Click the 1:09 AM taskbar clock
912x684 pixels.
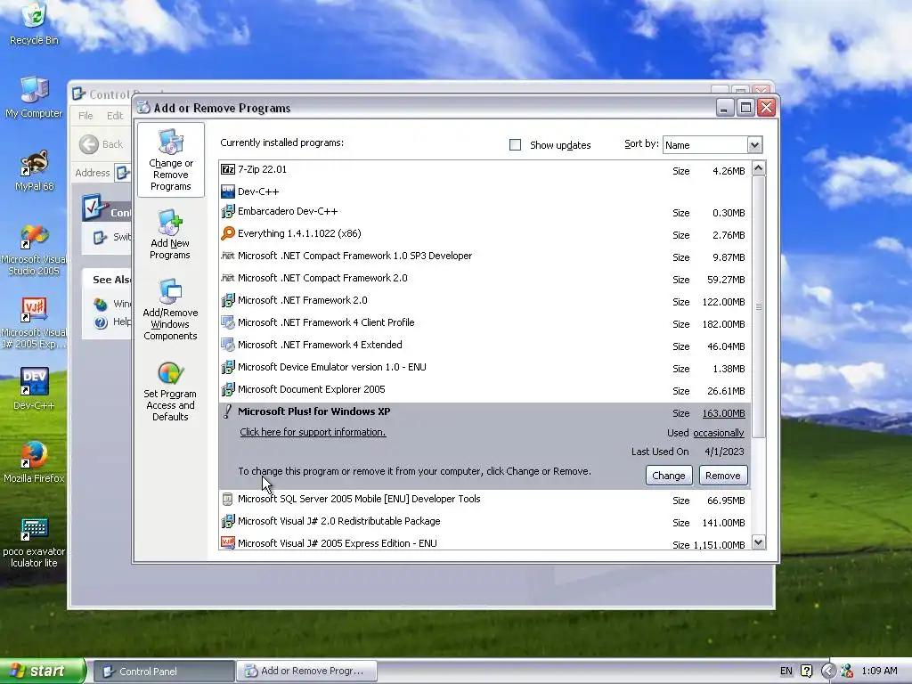879,672
